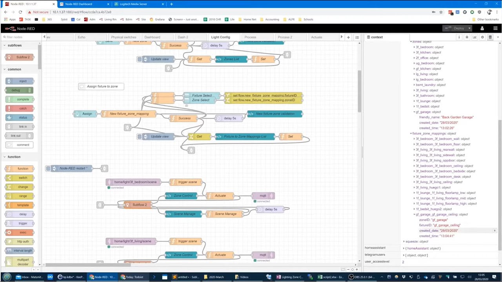Collapse the fixture_zone_mappings tree
502x282 pixels.
411,134
